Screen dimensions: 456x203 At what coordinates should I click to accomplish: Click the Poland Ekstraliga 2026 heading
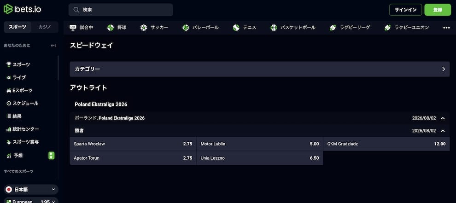tap(101, 104)
